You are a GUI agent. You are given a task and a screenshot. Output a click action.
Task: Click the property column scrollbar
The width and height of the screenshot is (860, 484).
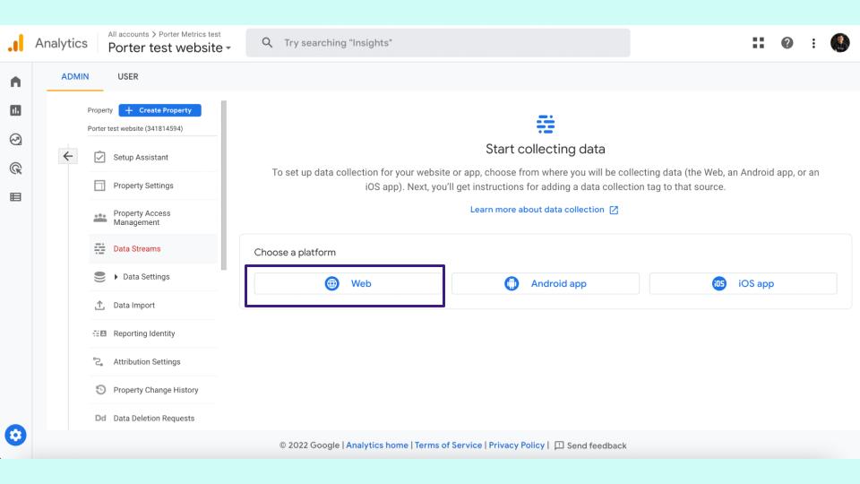point(224,185)
